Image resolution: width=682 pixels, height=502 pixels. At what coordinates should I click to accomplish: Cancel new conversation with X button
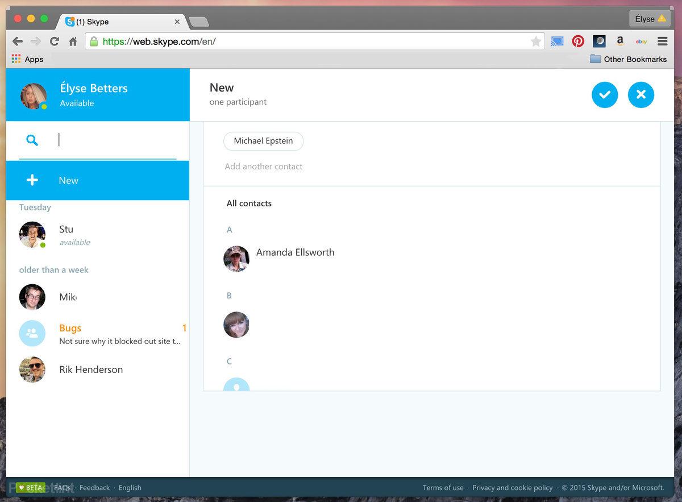641,95
